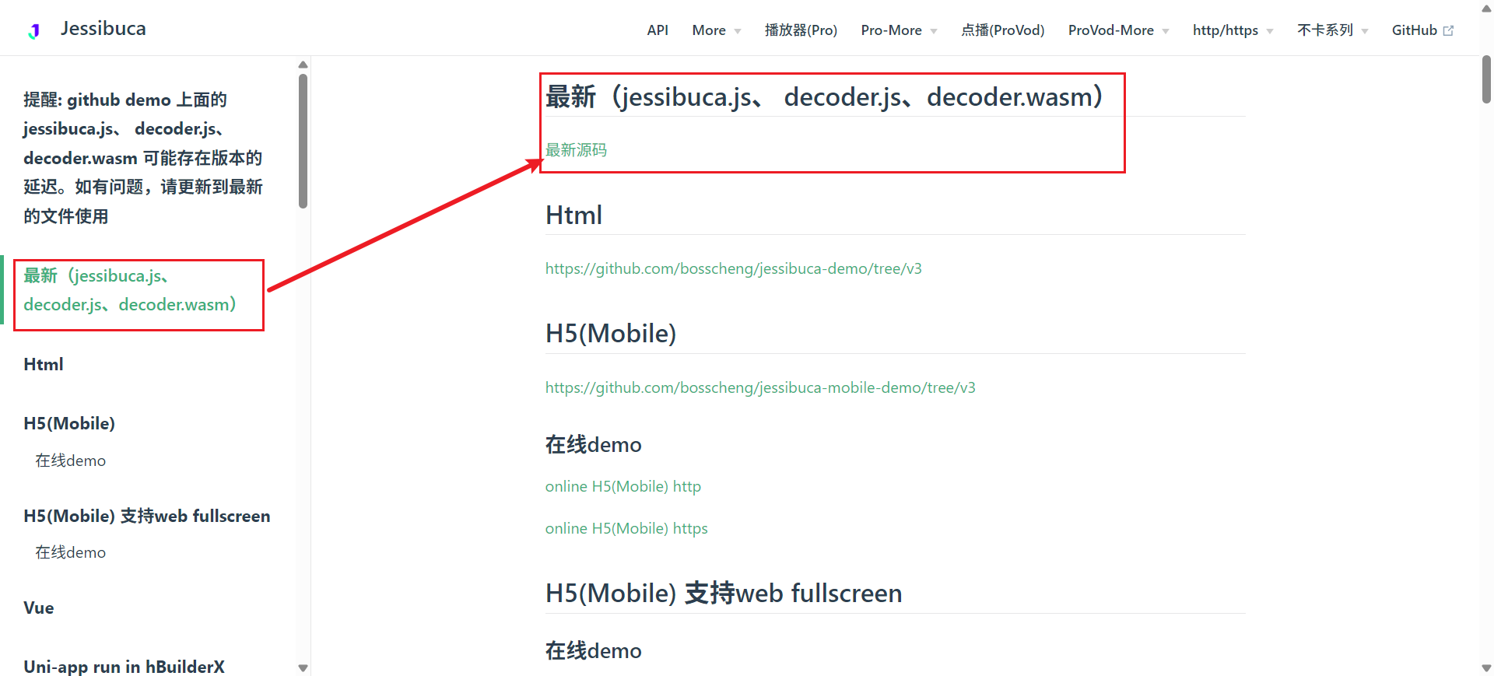
Task: Select Uni-app run in hBuilderX sidebar item
Action: (x=124, y=667)
